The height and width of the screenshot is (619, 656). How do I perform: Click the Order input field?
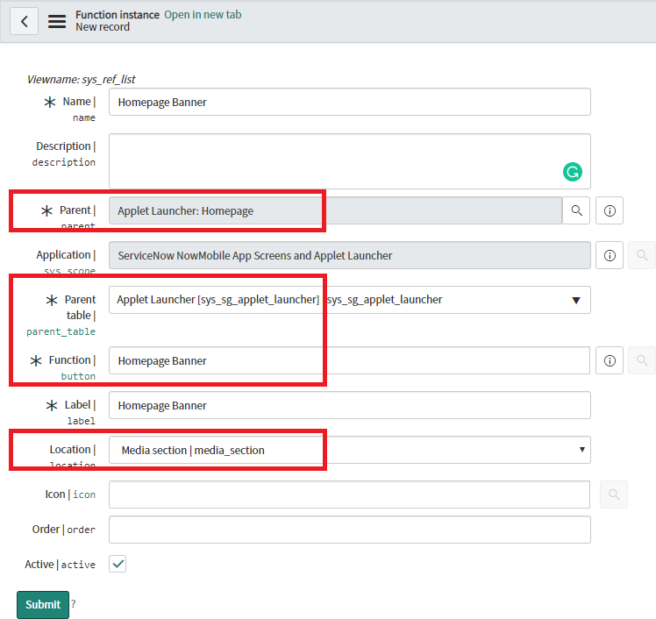[x=350, y=530]
